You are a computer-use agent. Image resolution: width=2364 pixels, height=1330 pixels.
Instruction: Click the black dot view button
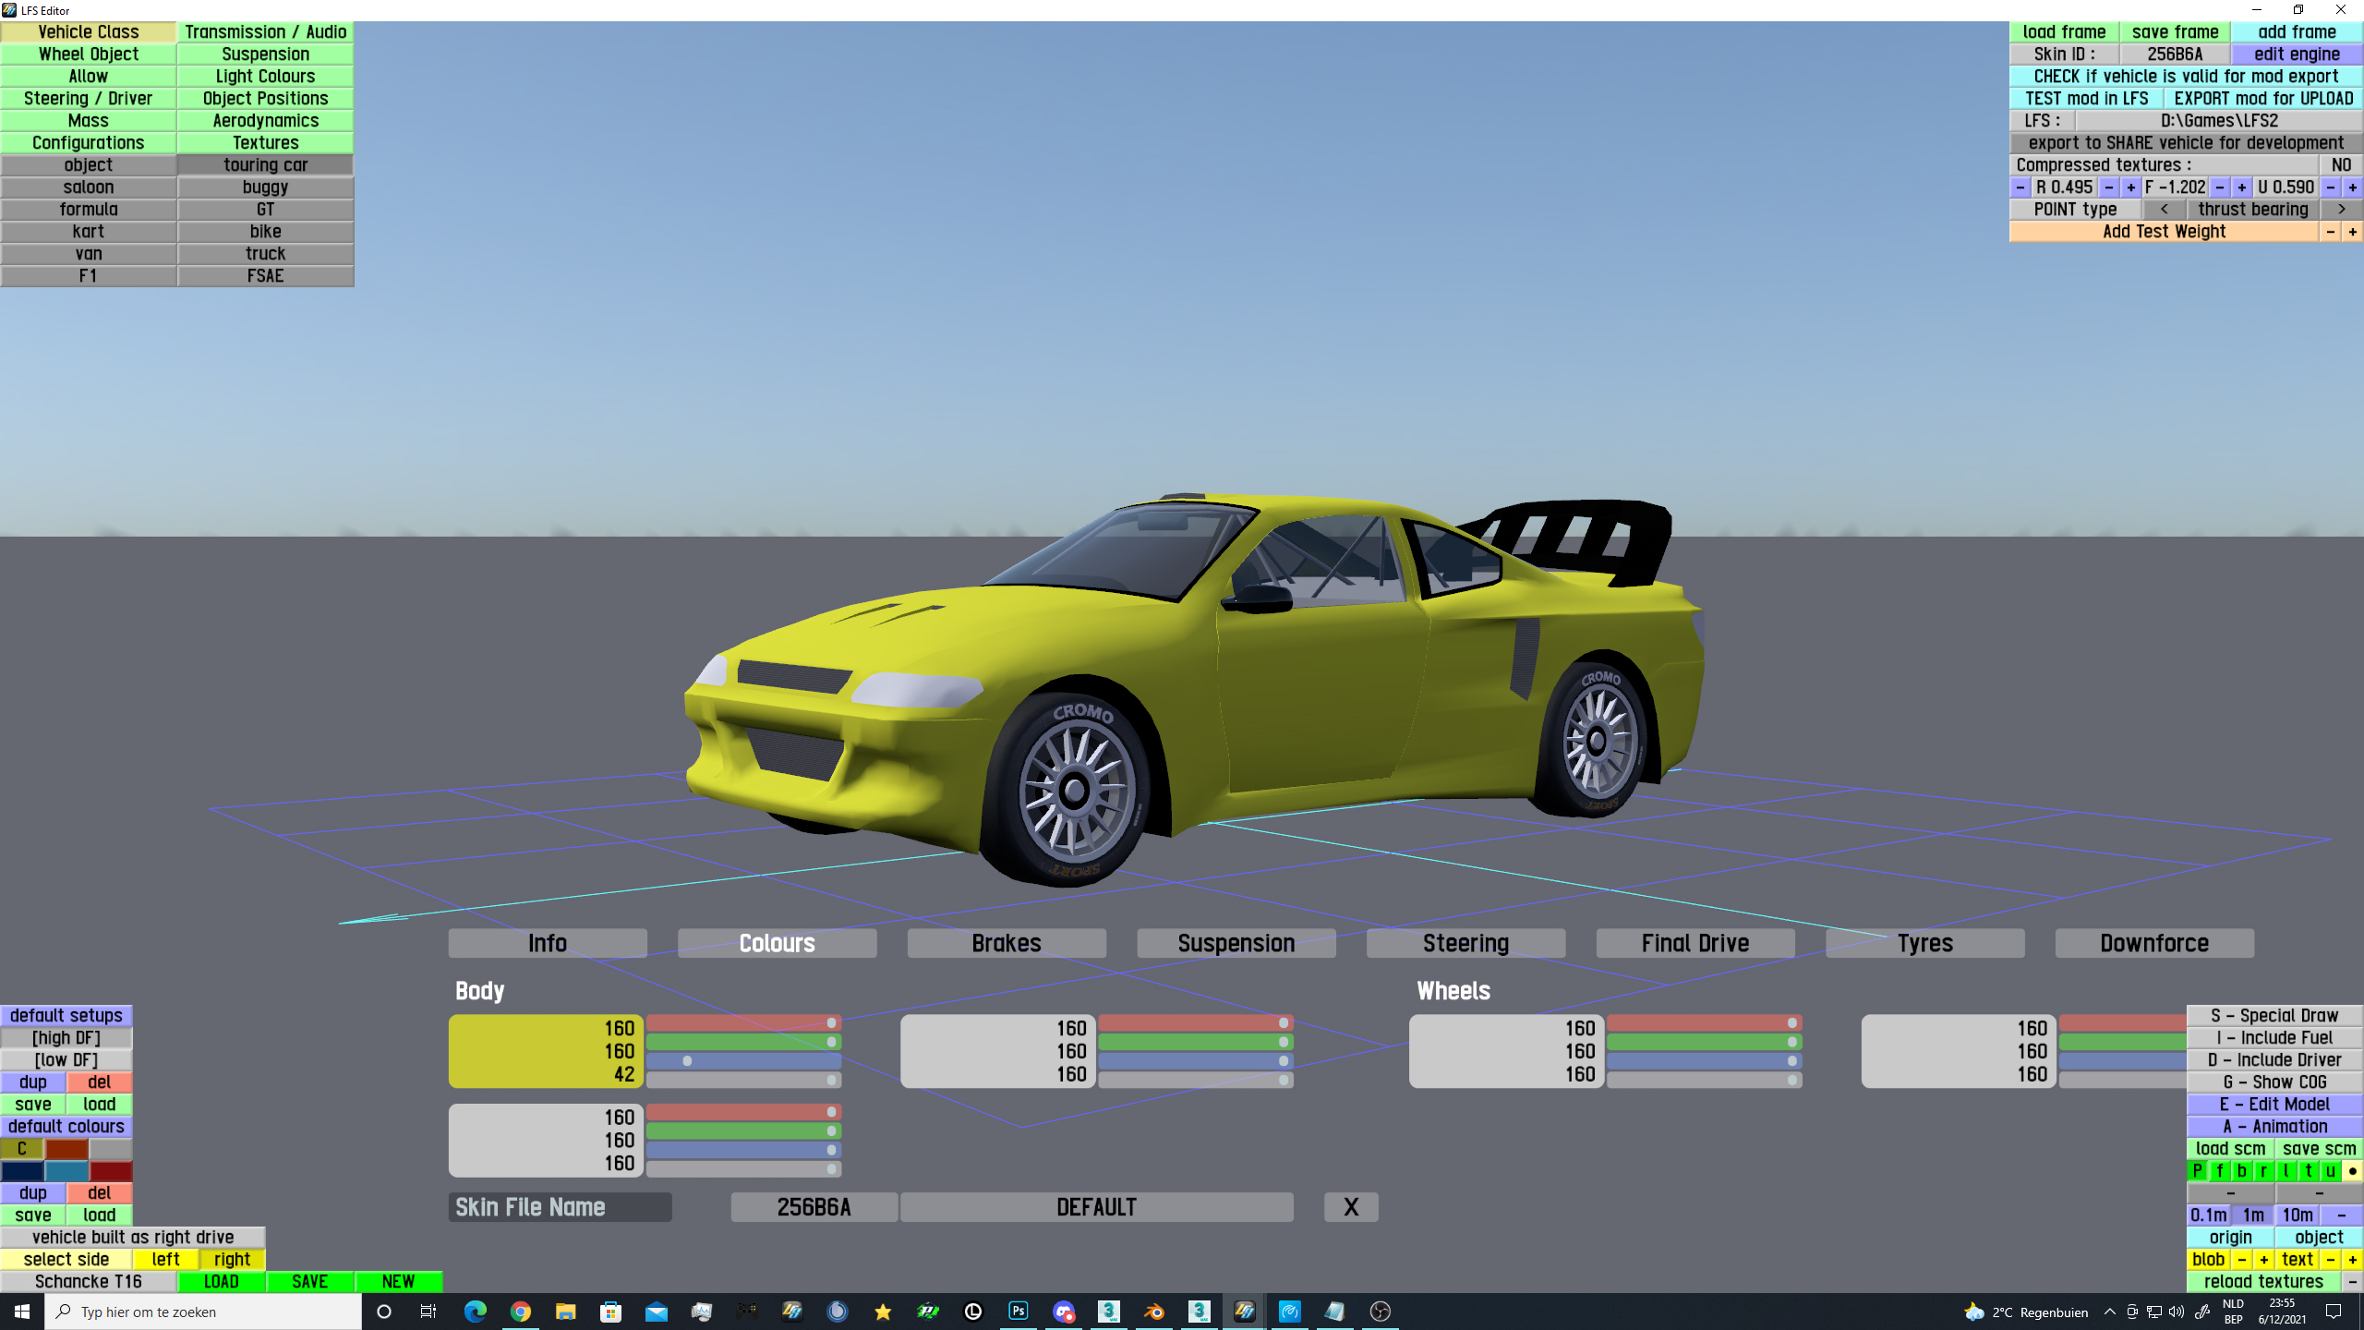point(2352,1171)
